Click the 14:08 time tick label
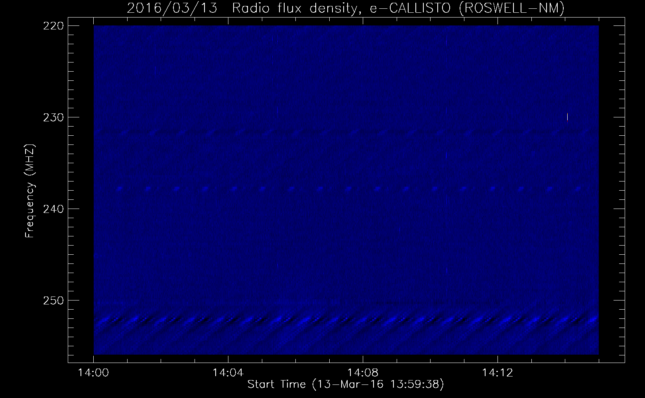The width and height of the screenshot is (645, 398). [362, 373]
